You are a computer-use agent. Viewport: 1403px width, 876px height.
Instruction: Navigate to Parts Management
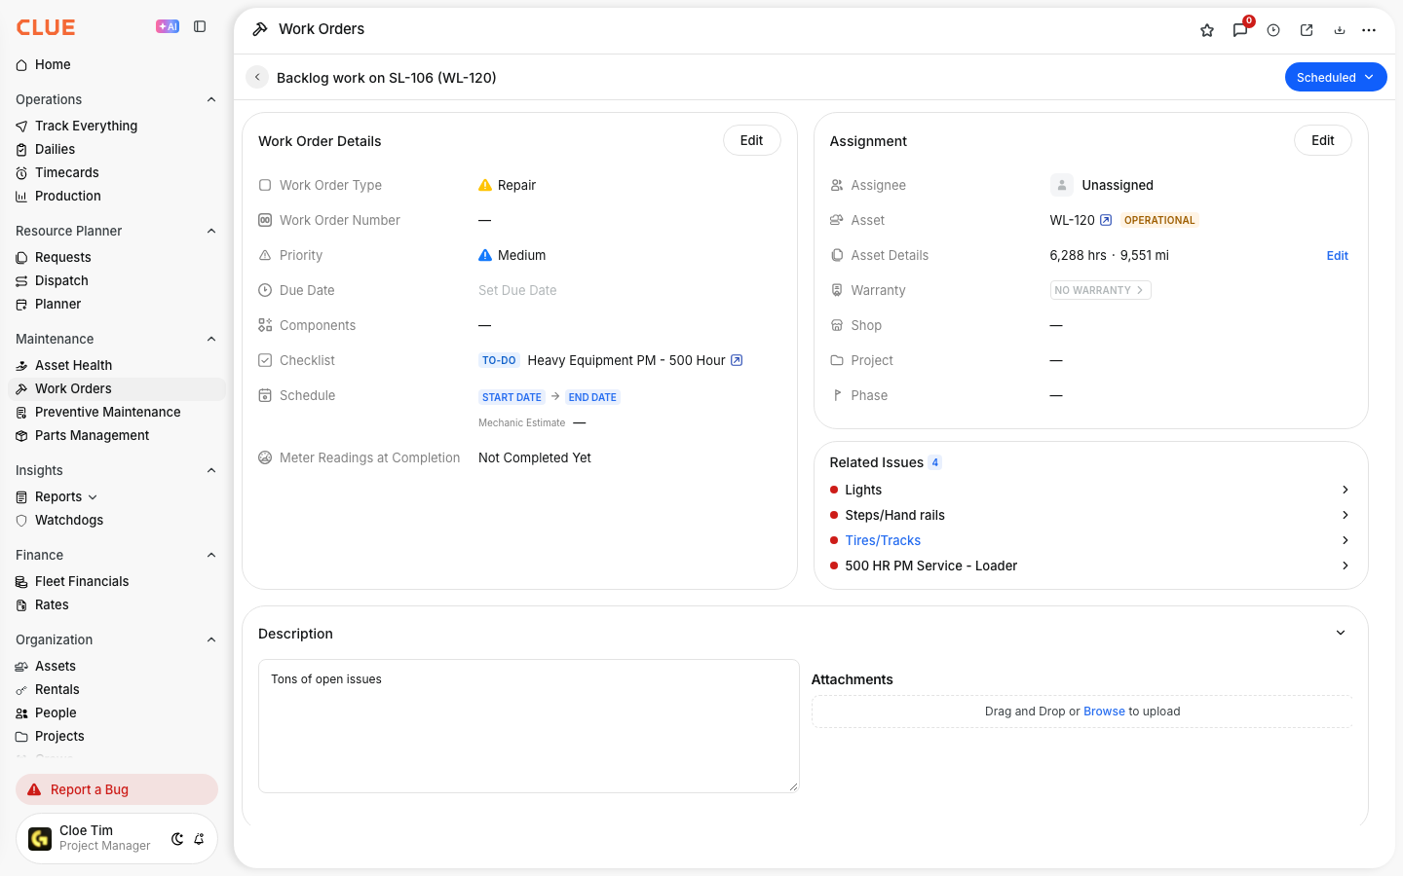click(92, 435)
